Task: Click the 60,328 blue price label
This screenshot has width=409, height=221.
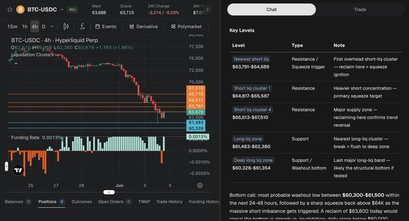Action: point(196,129)
